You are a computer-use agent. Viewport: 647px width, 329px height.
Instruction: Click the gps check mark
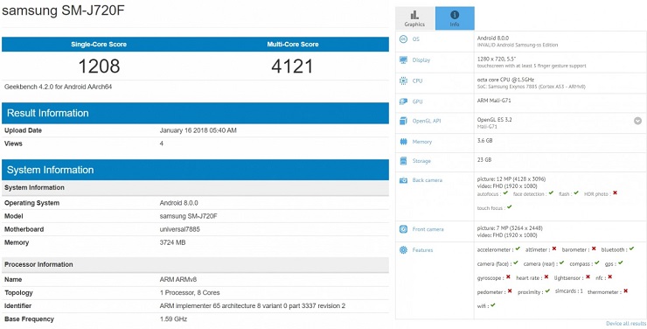(620, 263)
